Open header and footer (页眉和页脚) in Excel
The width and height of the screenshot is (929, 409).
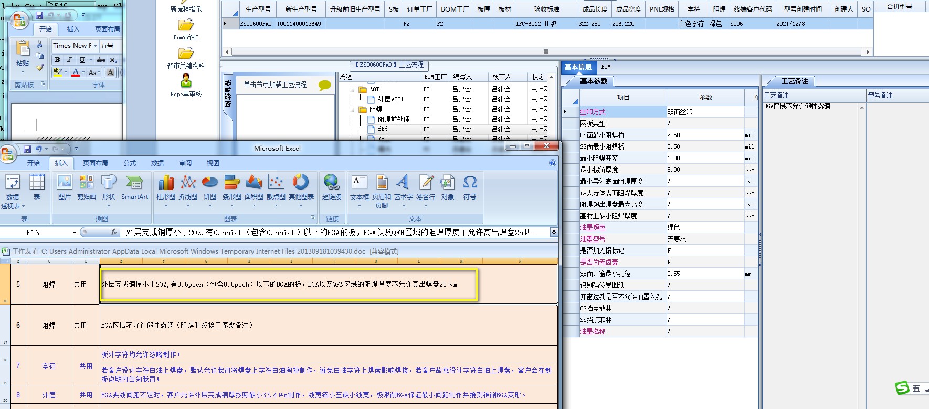[x=382, y=191]
